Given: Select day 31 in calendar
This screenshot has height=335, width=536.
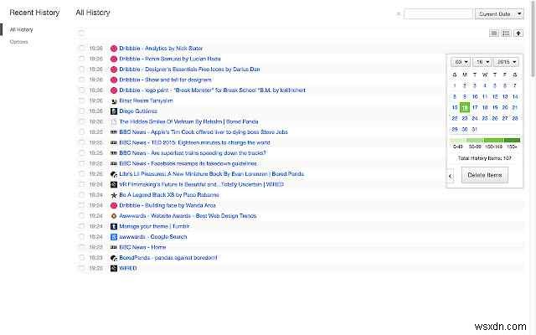Looking at the screenshot, I should [475, 130].
